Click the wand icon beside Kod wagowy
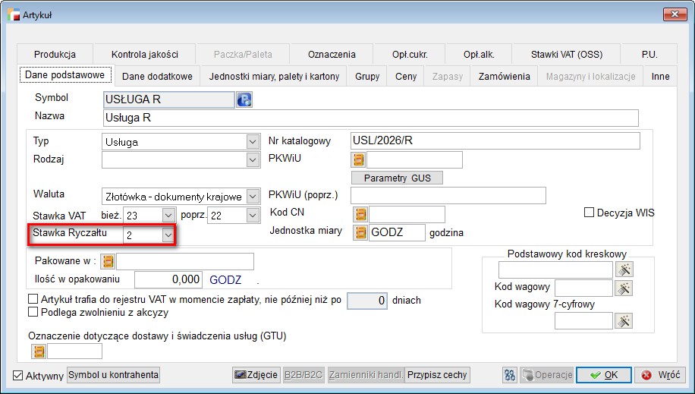Screen dimensions: 695x394 624,288
